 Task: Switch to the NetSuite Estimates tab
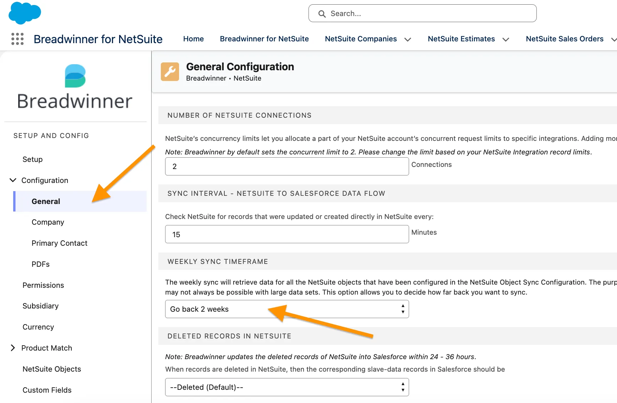tap(461, 39)
